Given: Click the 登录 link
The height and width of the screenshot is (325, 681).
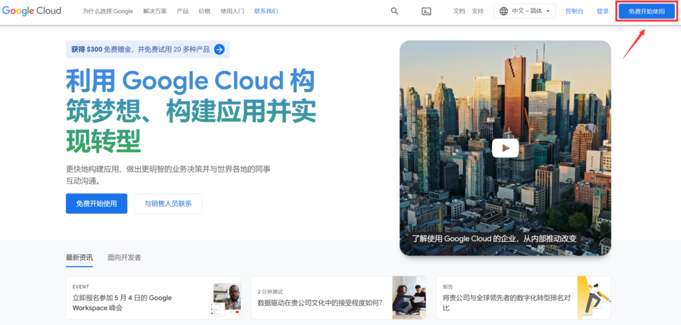Looking at the screenshot, I should pos(603,11).
